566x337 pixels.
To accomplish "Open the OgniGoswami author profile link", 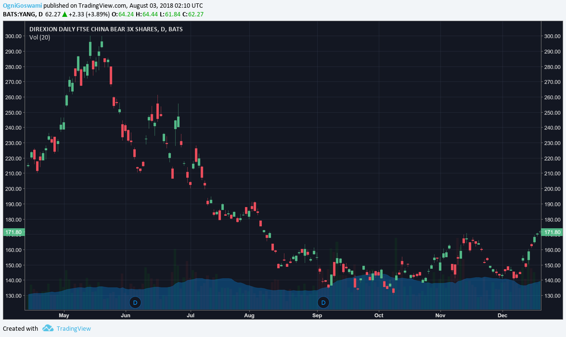I will (x=22, y=6).
